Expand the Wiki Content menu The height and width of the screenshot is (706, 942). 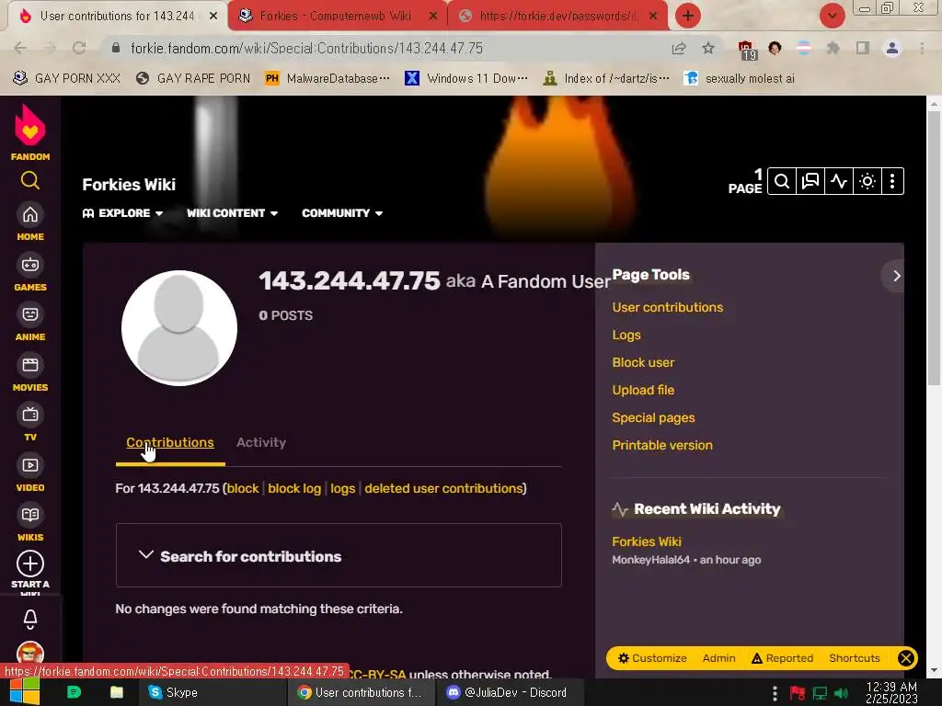pos(232,213)
